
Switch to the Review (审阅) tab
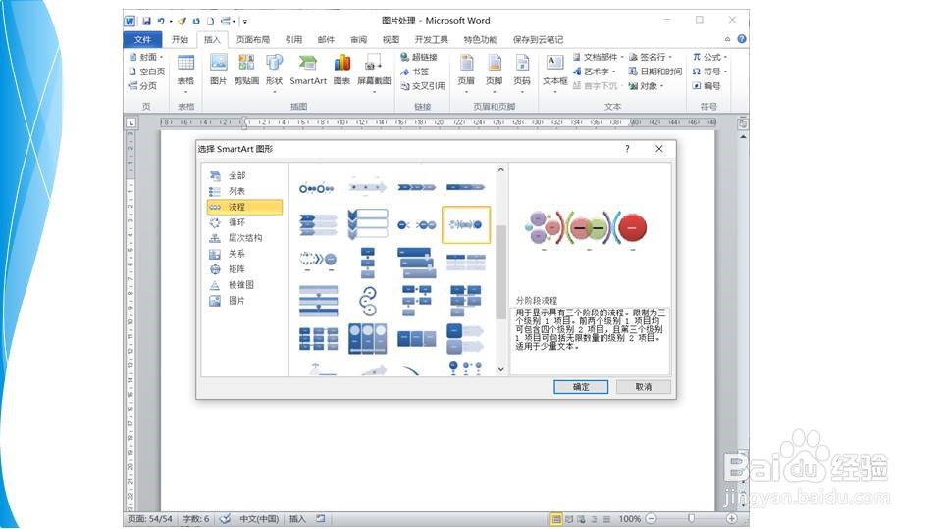(x=358, y=39)
